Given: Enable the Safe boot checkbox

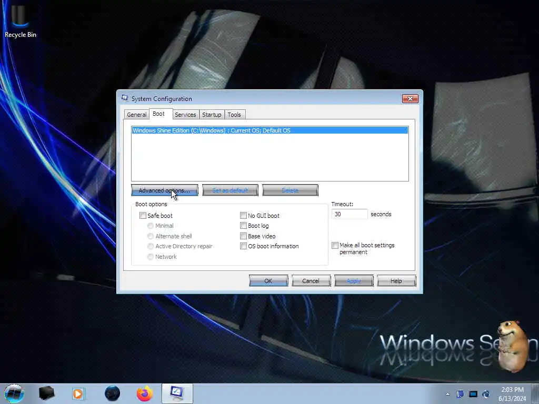Looking at the screenshot, I should click(143, 215).
